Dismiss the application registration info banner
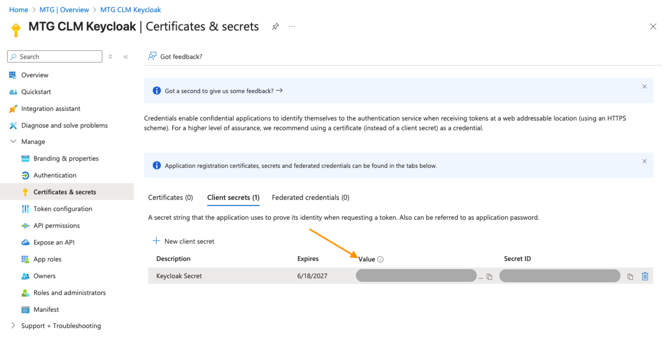This screenshot has width=668, height=353. coord(644,161)
